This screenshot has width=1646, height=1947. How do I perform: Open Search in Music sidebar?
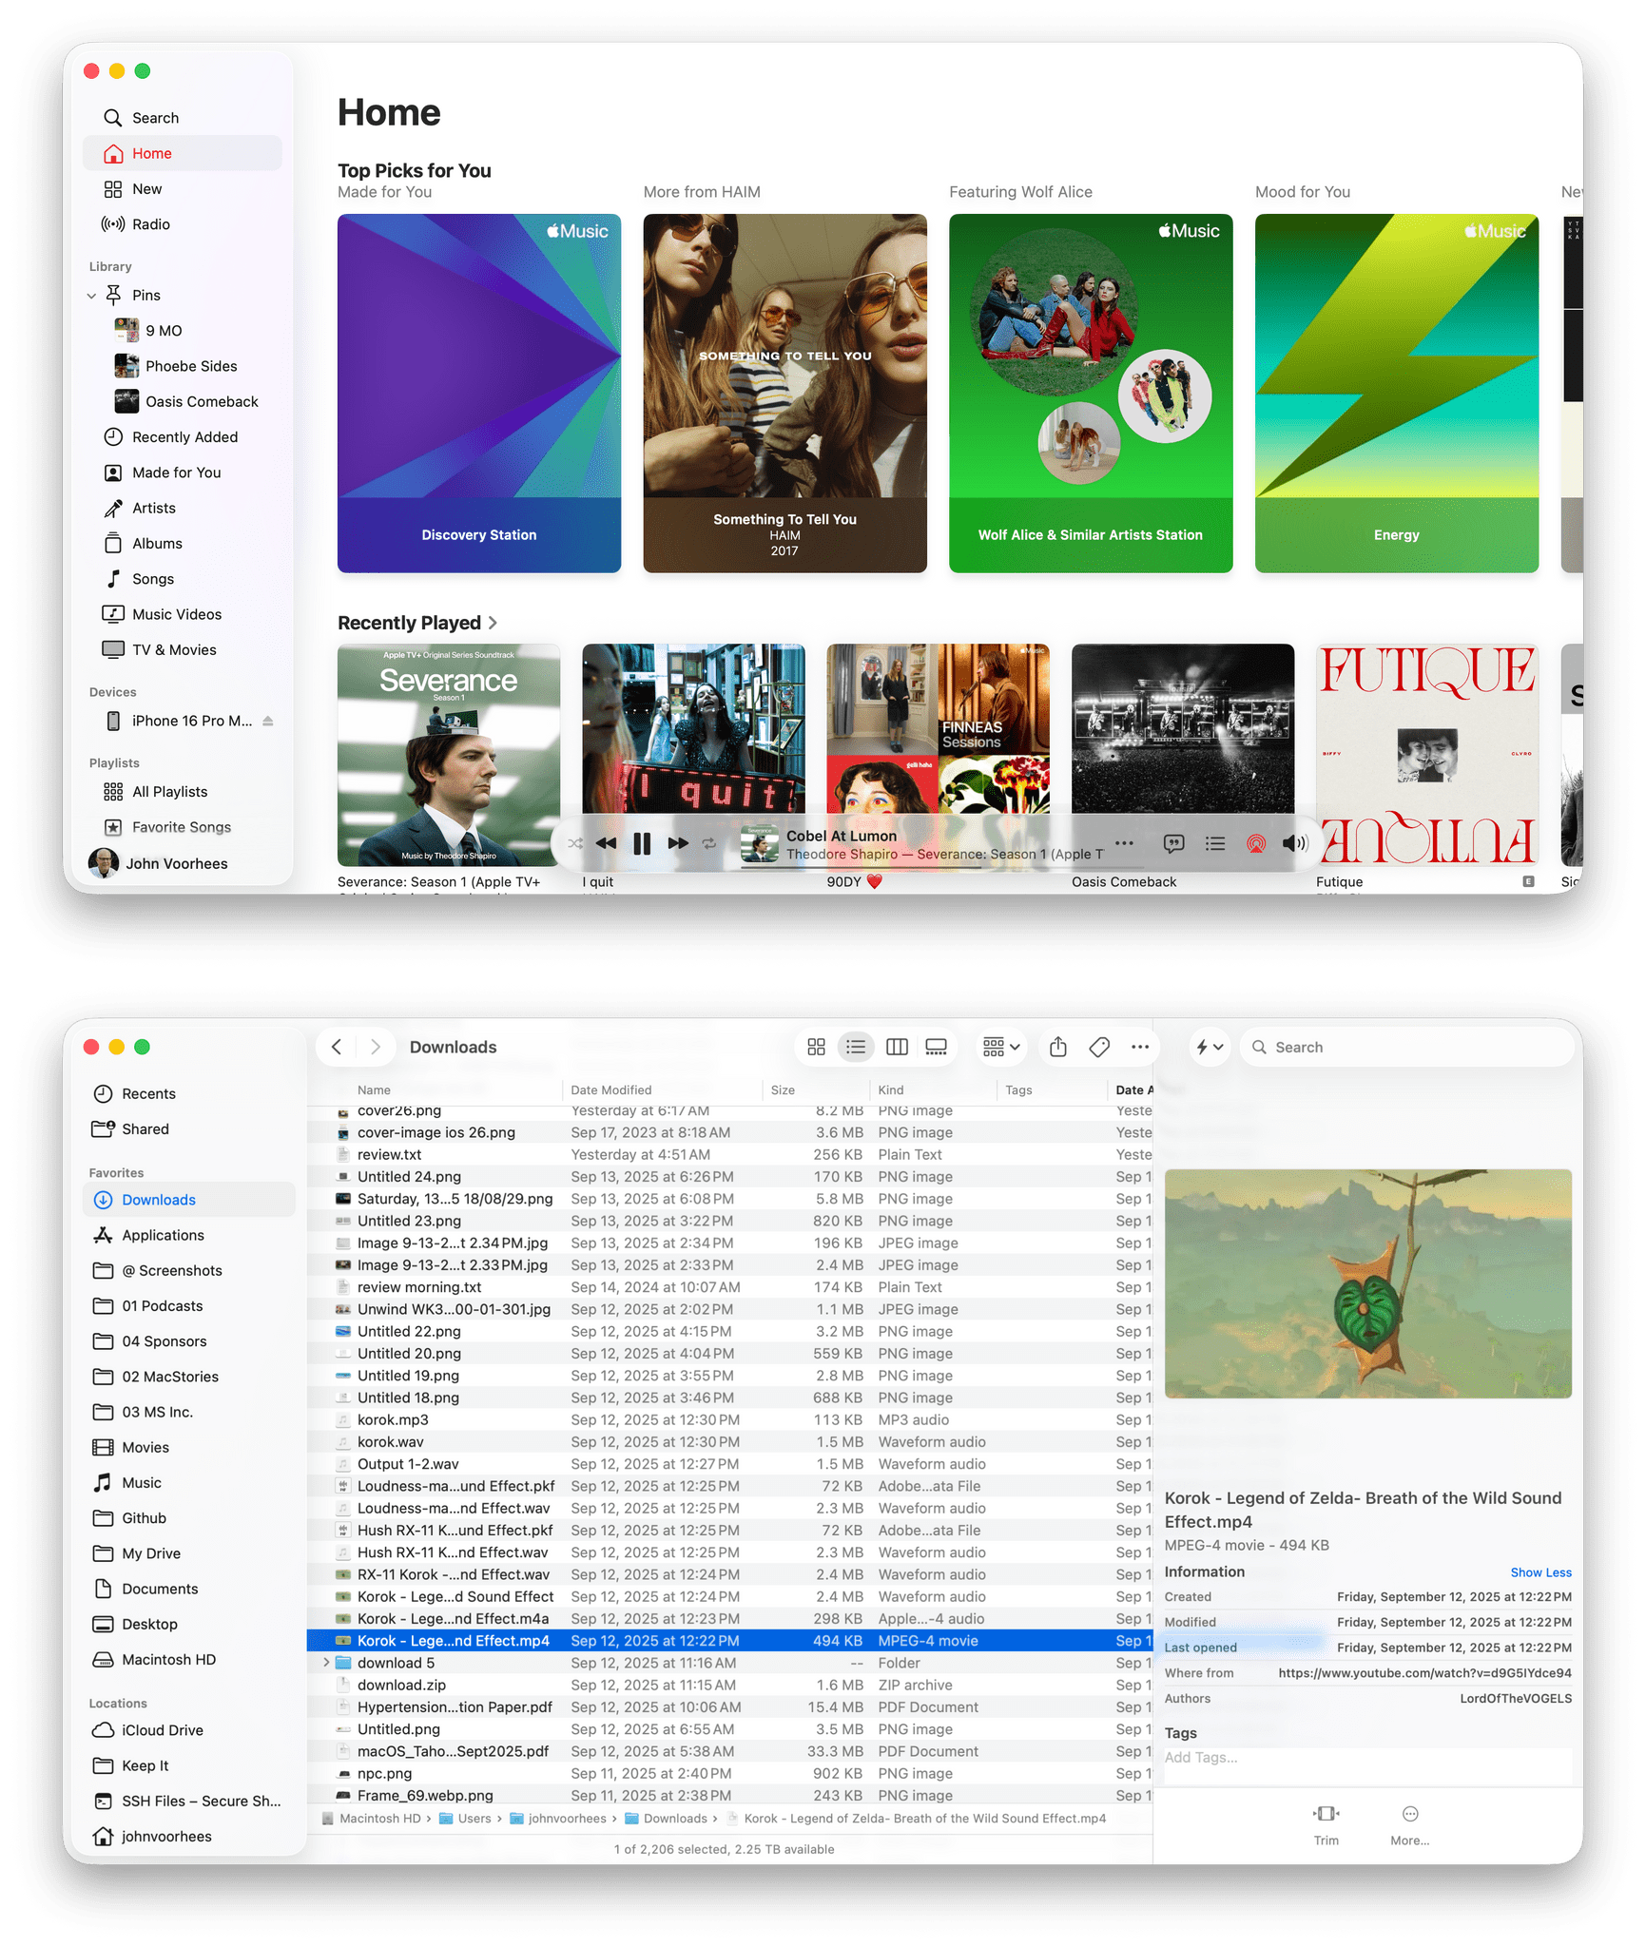click(x=182, y=118)
